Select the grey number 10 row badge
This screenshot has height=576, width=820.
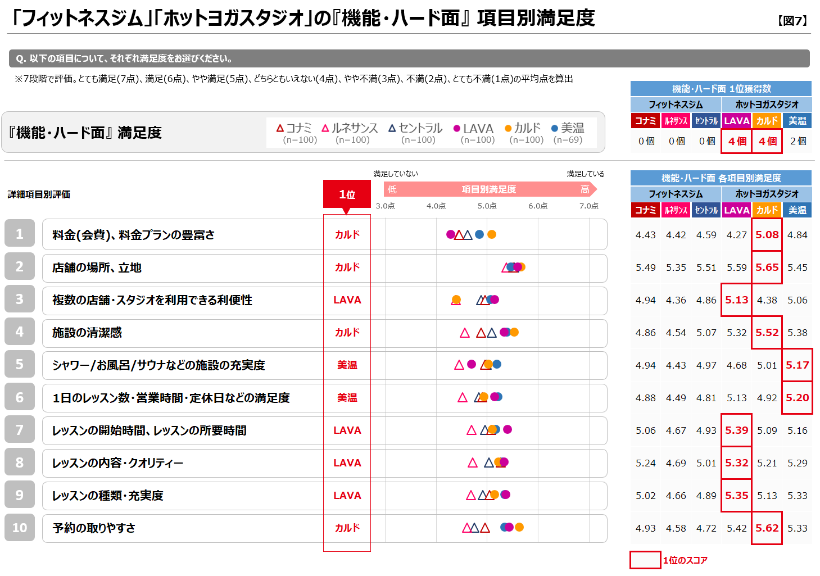click(20, 528)
